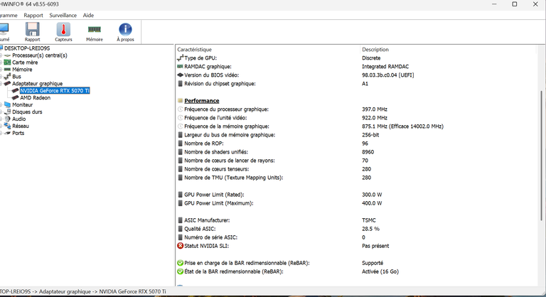Click Nombre de cœurs de lancer de rayons
The height and width of the screenshot is (297, 546).
230,161
